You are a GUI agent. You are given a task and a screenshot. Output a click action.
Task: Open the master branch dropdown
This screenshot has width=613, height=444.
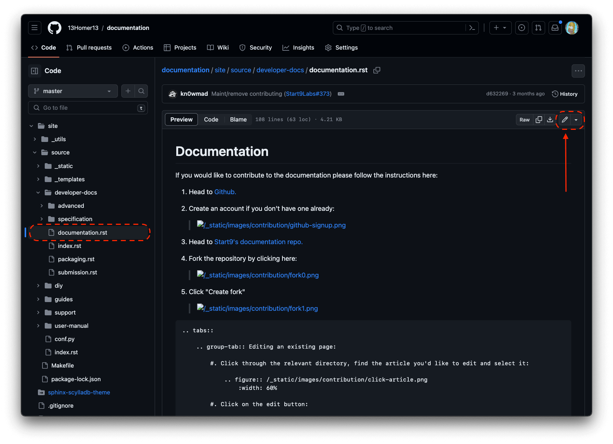click(73, 91)
